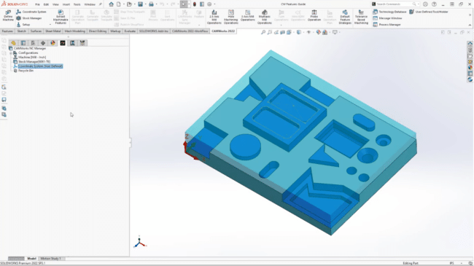Select Machine [Mill - Inch] in tree
The width and height of the screenshot is (474, 266).
[32, 57]
